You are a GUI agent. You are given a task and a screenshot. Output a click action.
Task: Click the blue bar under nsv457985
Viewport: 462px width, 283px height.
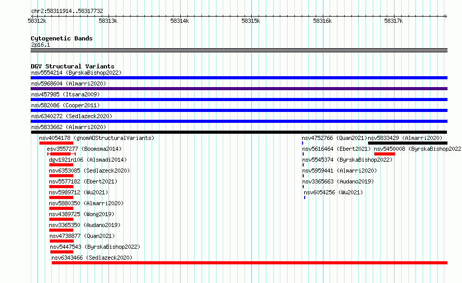pyautogui.click(x=239, y=100)
